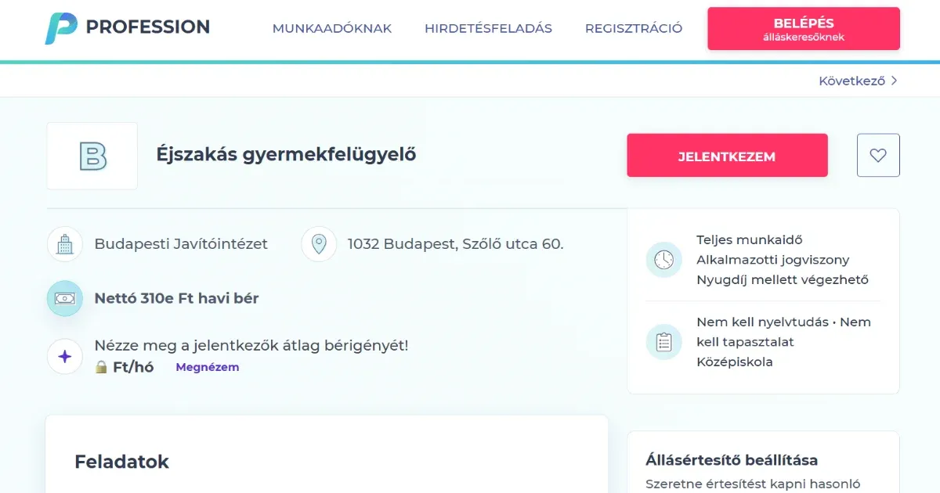The width and height of the screenshot is (940, 493).
Task: Click the clipboard icon next to requirements
Action: [x=663, y=342]
